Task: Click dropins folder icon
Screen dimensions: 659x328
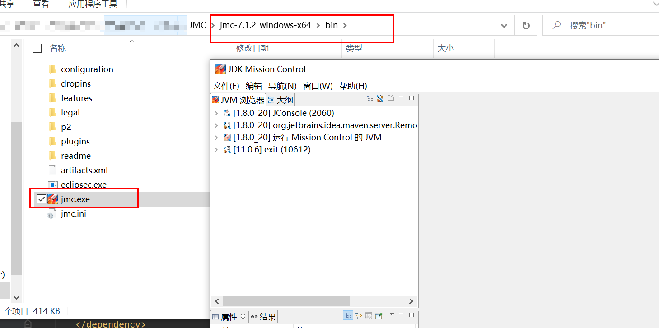Action: [52, 83]
